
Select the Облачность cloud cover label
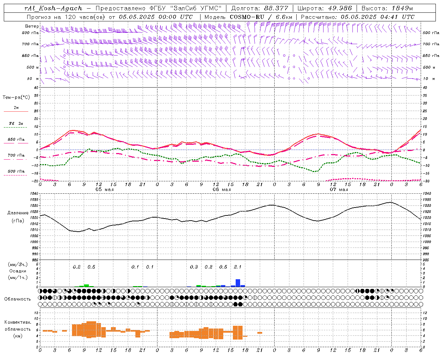(18, 299)
